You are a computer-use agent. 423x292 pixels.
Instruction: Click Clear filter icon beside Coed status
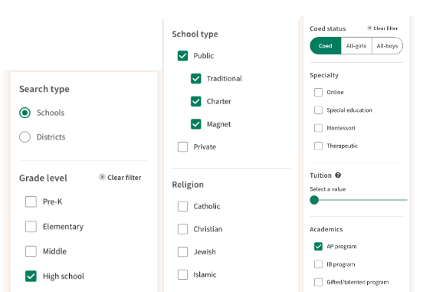[369, 28]
